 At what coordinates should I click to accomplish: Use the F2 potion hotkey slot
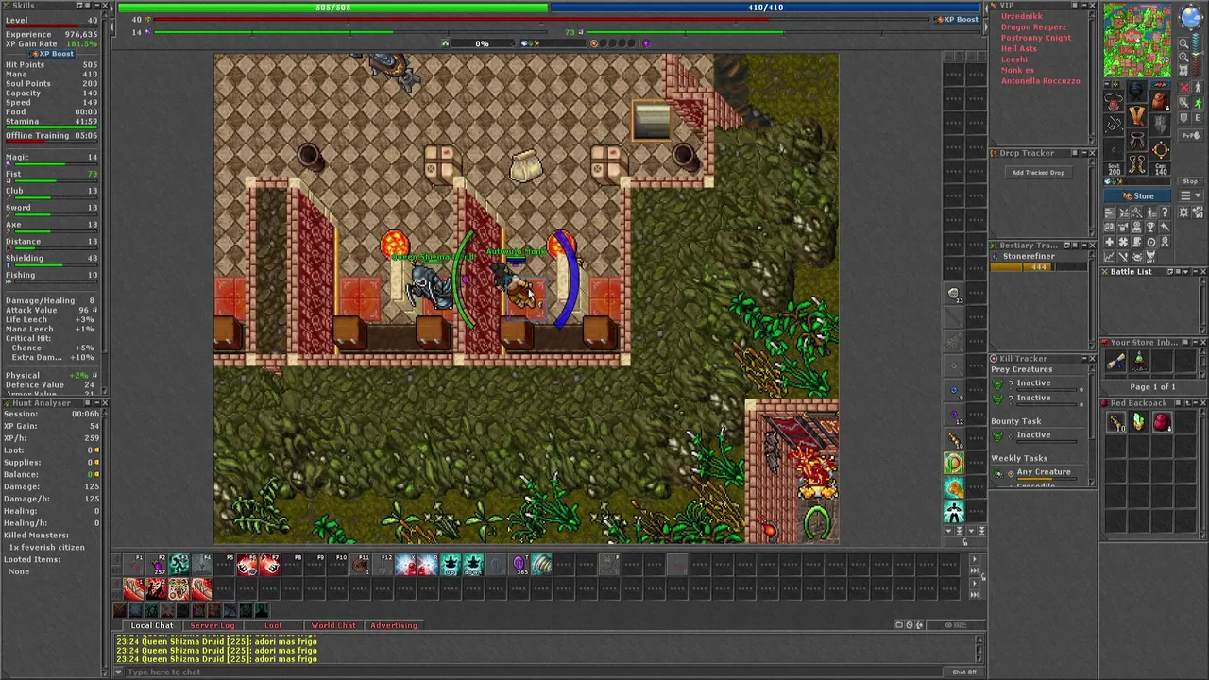(157, 565)
